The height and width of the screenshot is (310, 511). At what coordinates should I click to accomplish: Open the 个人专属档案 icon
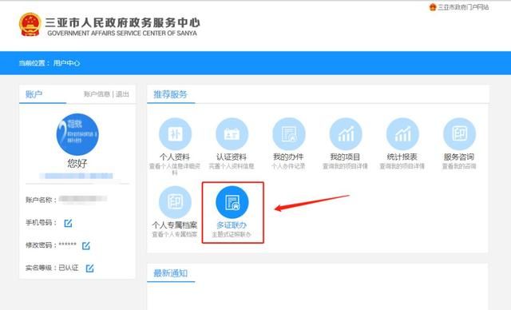coord(175,202)
